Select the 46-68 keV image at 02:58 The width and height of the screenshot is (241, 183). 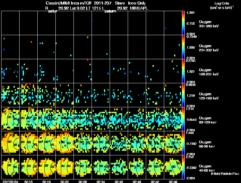tap(173, 167)
